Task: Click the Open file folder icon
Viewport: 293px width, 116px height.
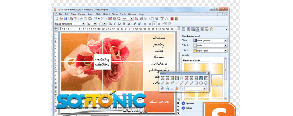Action: [x=61, y=19]
